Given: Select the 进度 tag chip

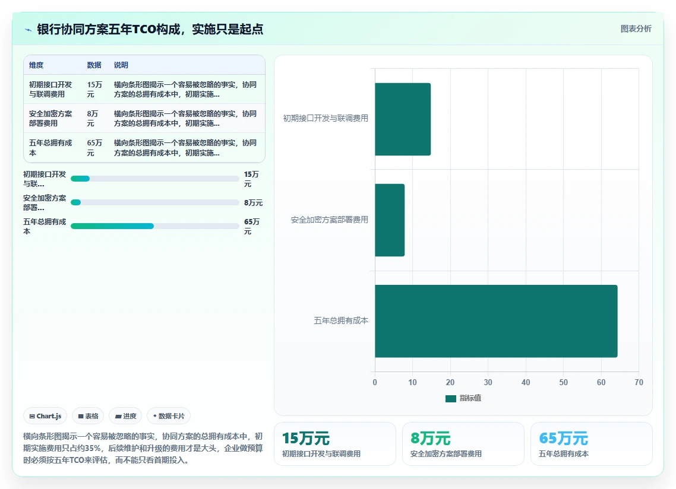Looking at the screenshot, I should pos(125,416).
